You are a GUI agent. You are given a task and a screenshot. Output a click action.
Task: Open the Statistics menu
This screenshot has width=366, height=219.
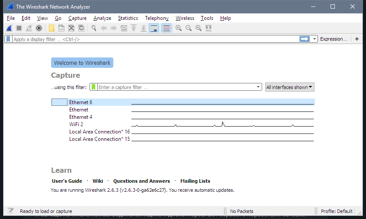click(x=128, y=18)
